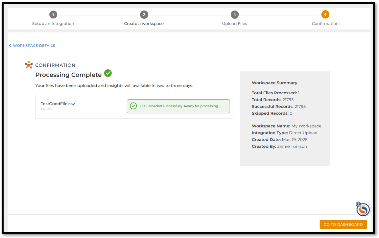This screenshot has width=379, height=238.
Task: Click the Processing Complete heading text
Action: (x=68, y=75)
